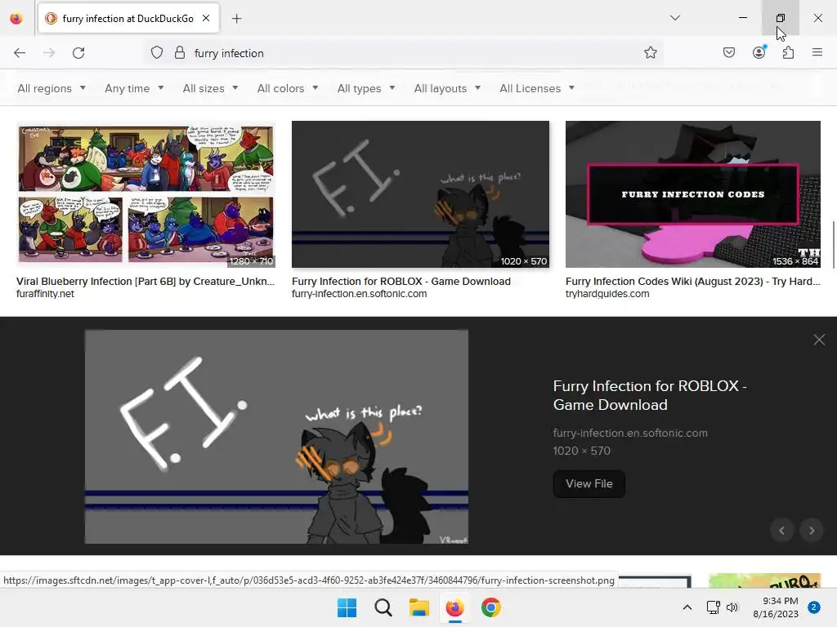Expand the All Licenses filter
The width and height of the screenshot is (837, 627).
coord(537,88)
